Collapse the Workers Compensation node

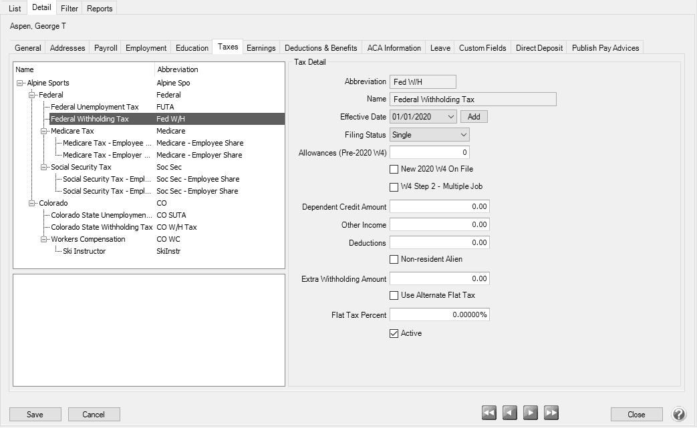tap(43, 239)
